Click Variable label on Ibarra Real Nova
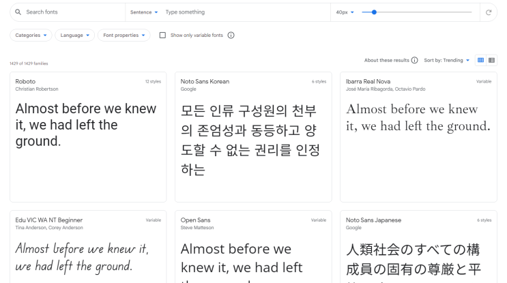Image resolution: width=507 pixels, height=283 pixels. 484,82
